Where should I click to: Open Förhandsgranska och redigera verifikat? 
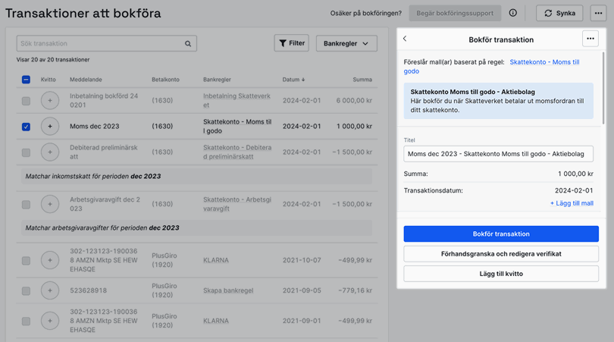click(500, 253)
